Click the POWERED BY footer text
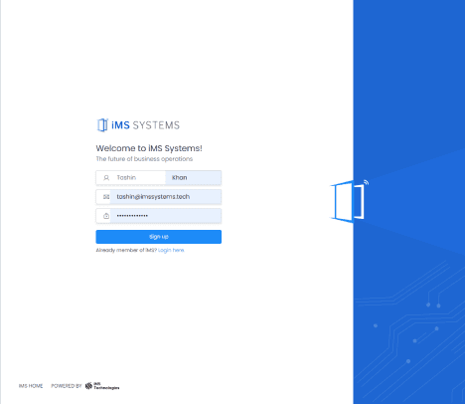The image size is (465, 404). coord(67,386)
